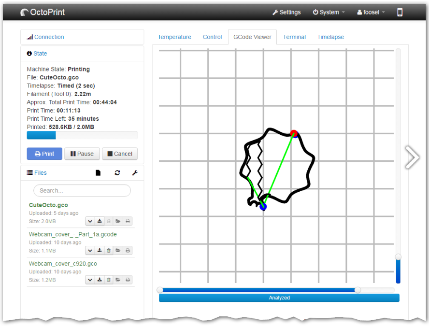This screenshot has width=429, height=326.
Task: Open the foosel user dropdown
Action: tap(371, 13)
